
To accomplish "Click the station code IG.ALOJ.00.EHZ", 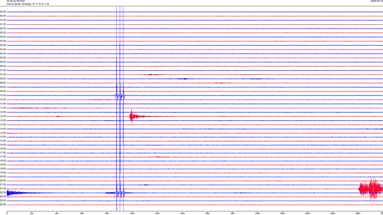I will pos(16,1).
